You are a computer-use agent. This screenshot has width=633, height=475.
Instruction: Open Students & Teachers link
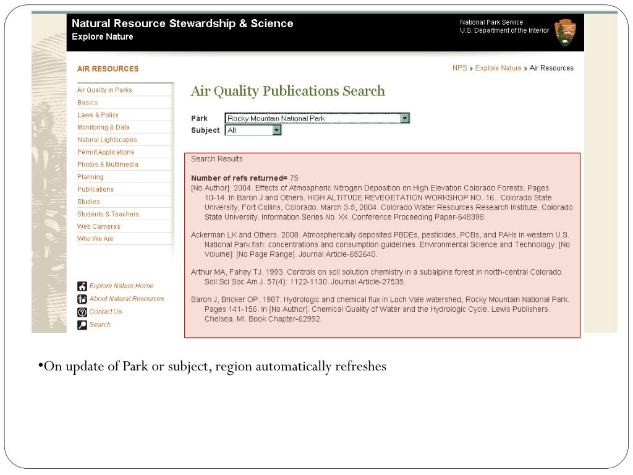point(108,214)
